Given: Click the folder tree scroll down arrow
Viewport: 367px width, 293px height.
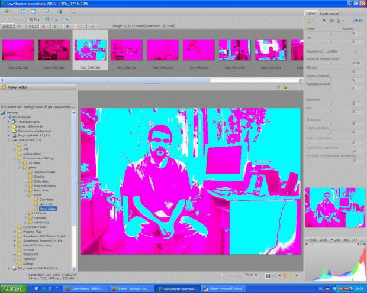Looking at the screenshot, I should point(74,269).
